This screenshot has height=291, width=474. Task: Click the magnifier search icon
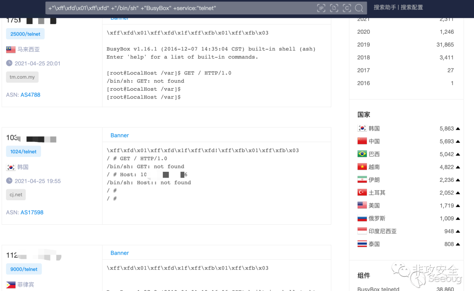coord(359,8)
